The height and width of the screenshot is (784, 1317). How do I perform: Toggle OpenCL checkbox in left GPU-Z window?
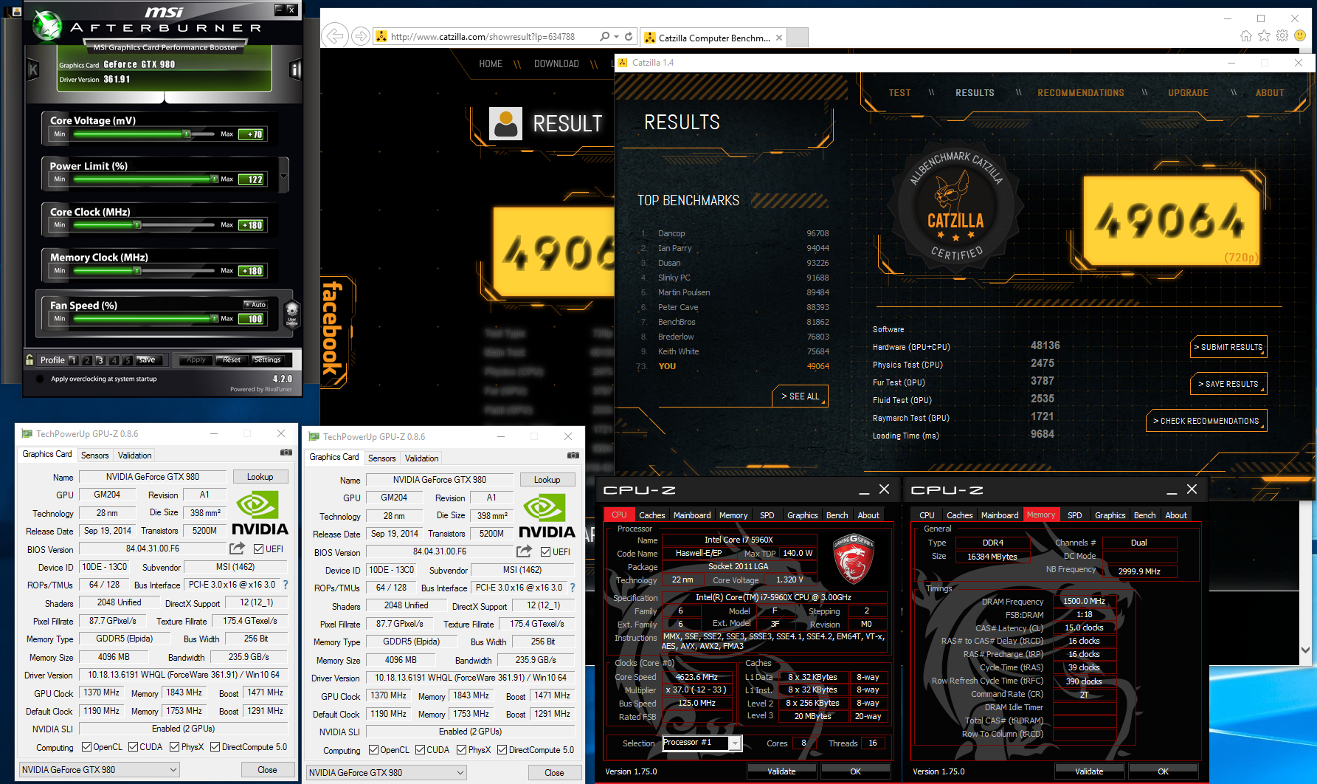click(86, 747)
